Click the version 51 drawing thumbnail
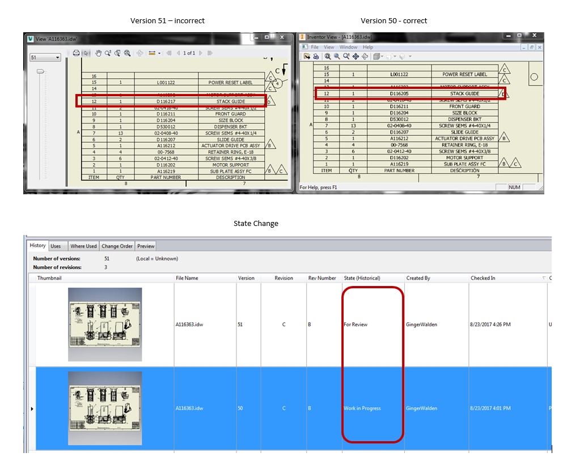 tap(105, 325)
